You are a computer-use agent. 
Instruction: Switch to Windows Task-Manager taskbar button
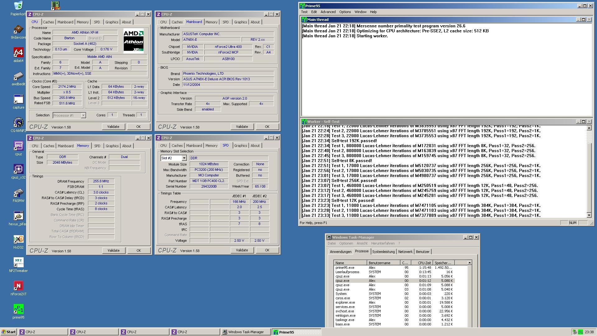point(246,332)
